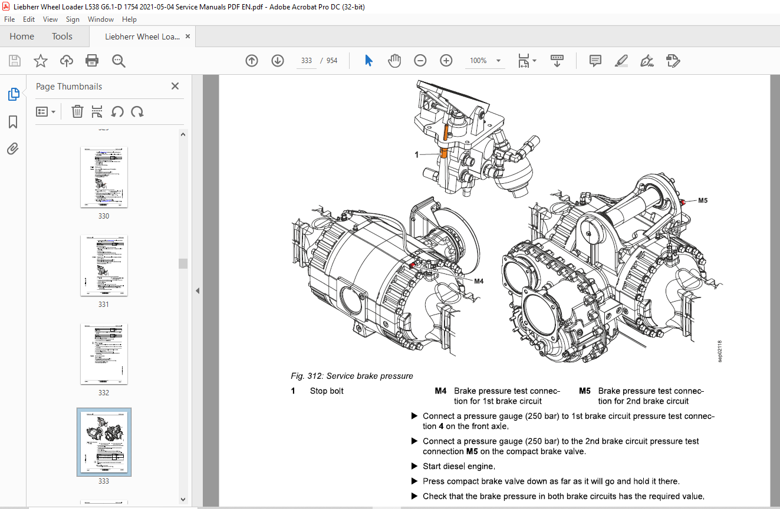
Task: Go to the next page with the down arrow
Action: tap(278, 61)
